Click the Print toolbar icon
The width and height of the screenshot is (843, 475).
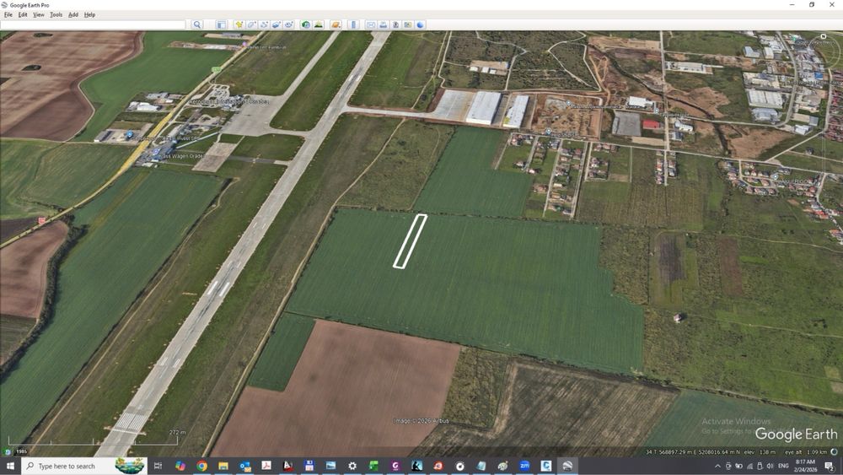384,24
